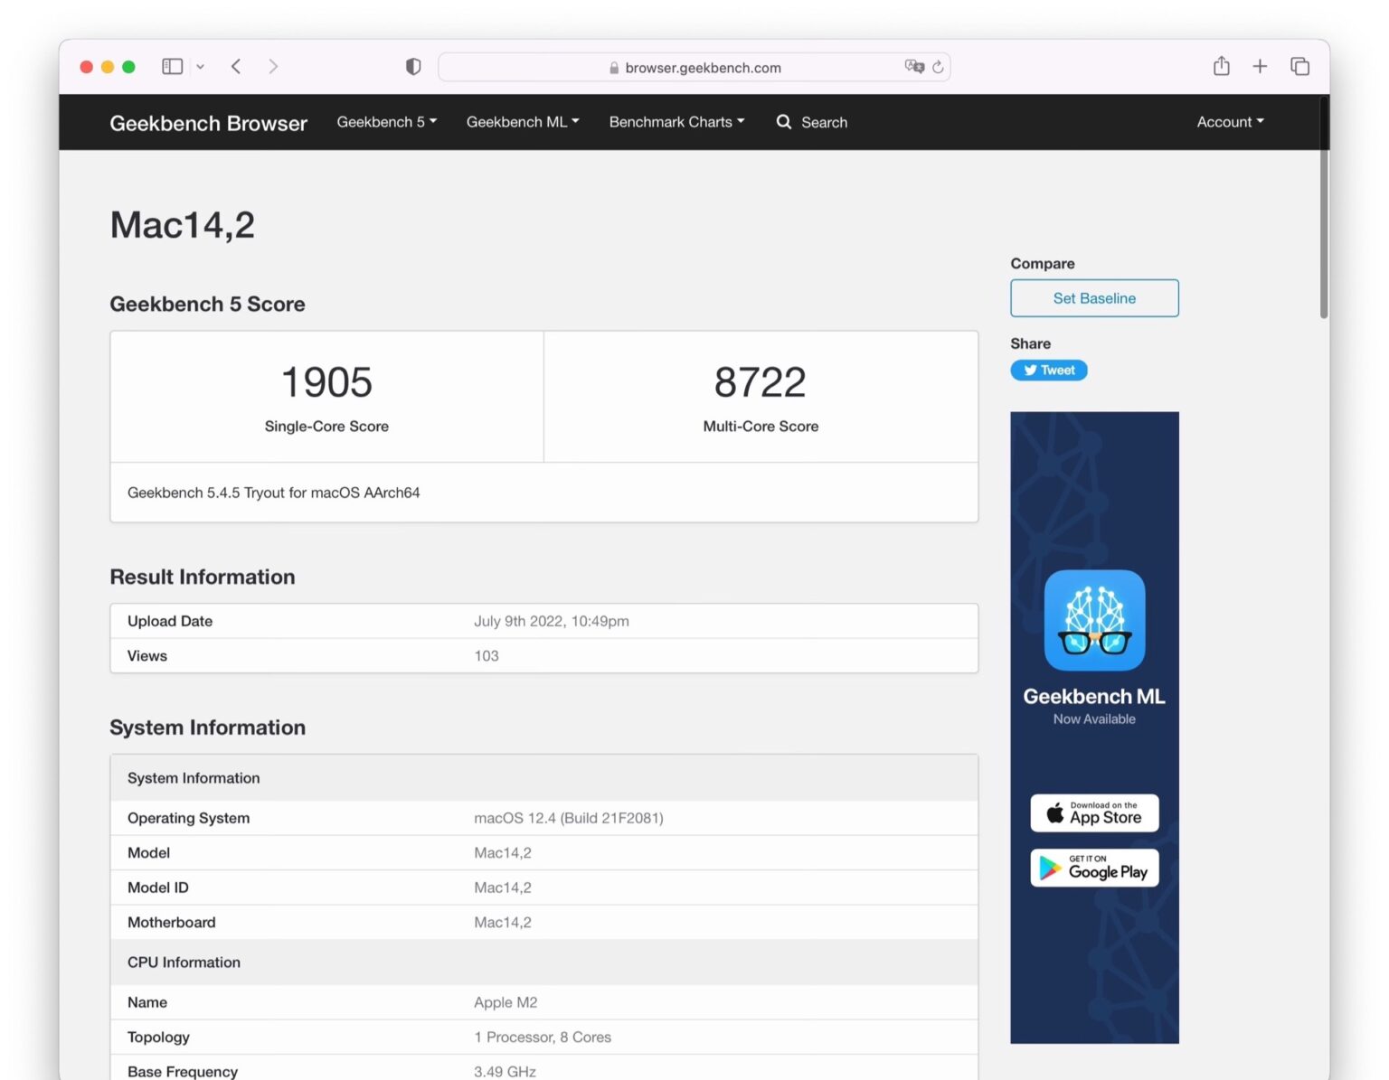Screen dimensions: 1389x1080
Task: Open the Geekbench ML app icon
Action: [1094, 620]
